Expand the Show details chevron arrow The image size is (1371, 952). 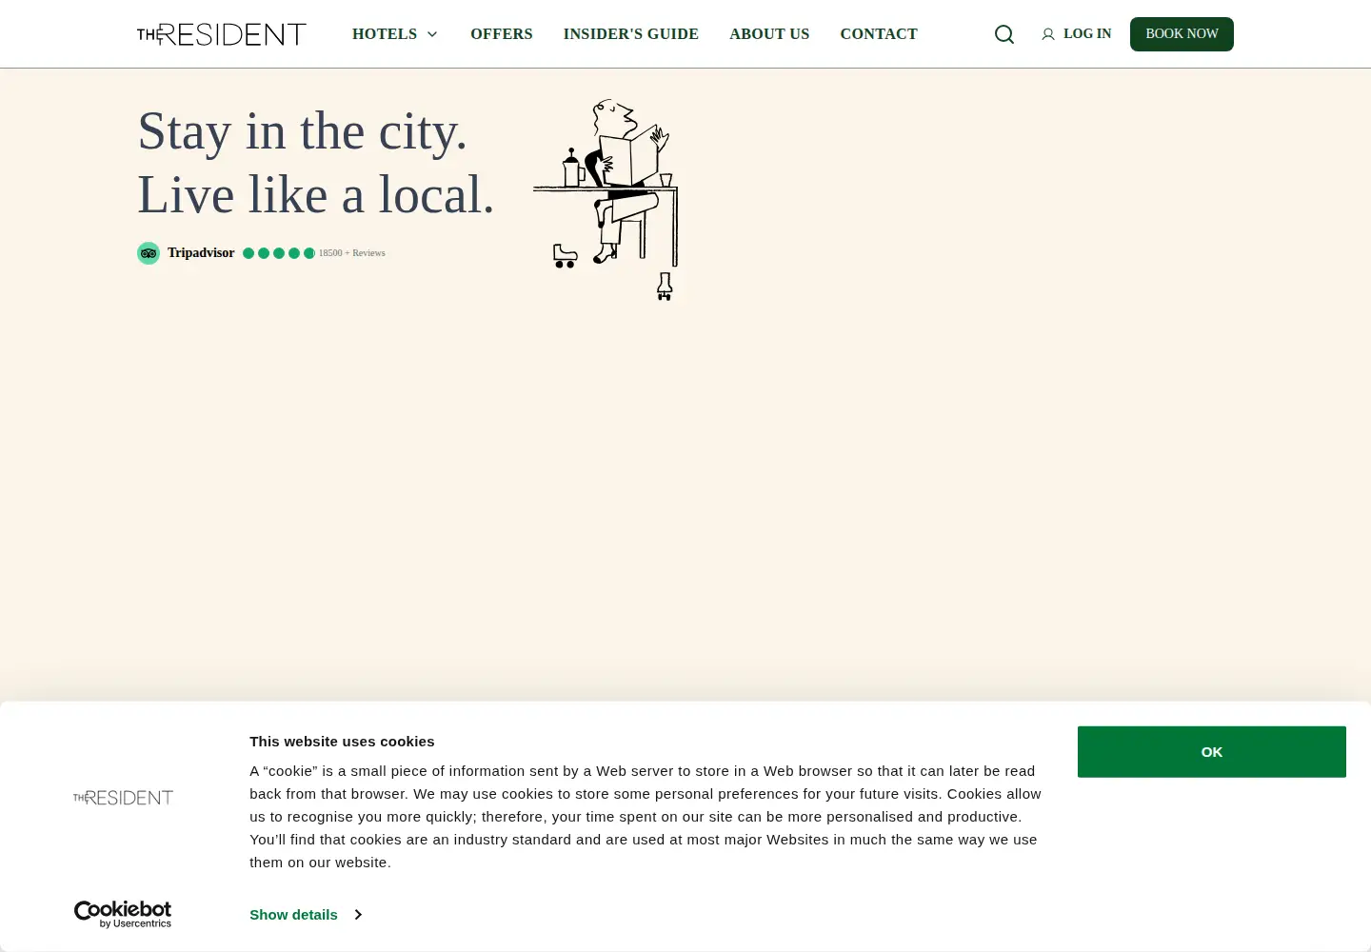pos(358,915)
